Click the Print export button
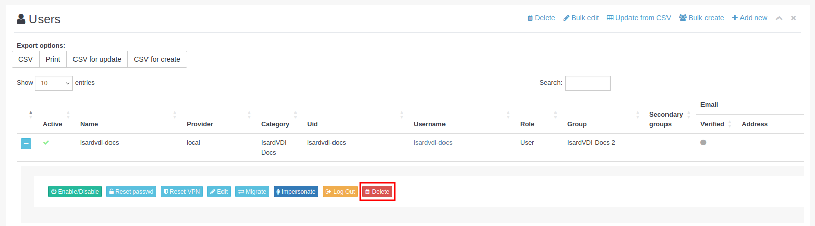The height and width of the screenshot is (226, 815). pos(53,59)
